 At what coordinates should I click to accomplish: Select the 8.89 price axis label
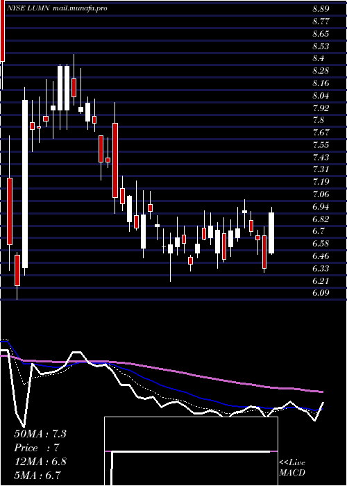tap(321, 9)
